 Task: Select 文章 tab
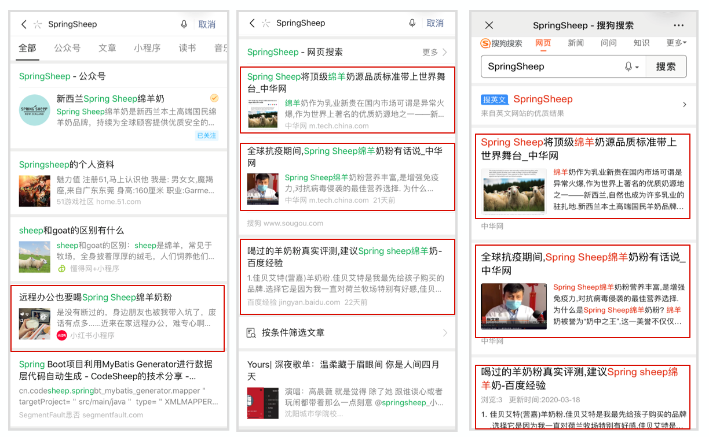pos(107,48)
